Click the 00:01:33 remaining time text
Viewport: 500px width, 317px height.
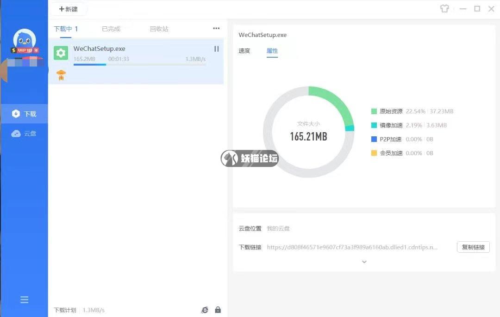119,59
